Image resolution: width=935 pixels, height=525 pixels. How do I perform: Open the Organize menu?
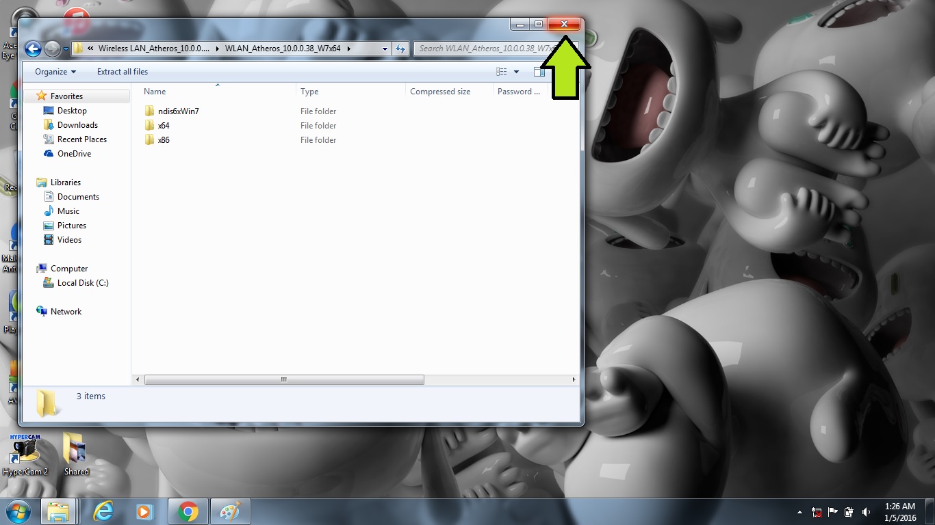[x=55, y=72]
